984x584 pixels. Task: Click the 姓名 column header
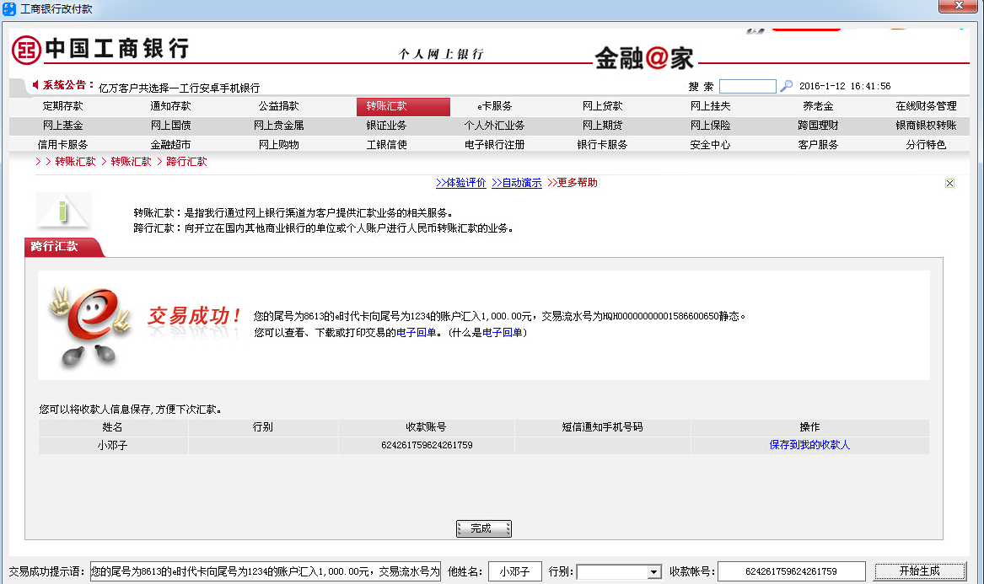point(112,427)
